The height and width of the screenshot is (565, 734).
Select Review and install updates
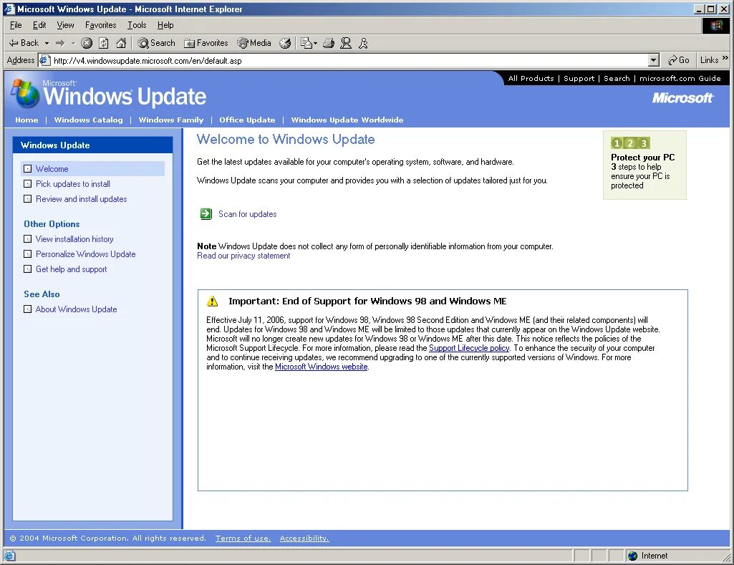(x=82, y=199)
